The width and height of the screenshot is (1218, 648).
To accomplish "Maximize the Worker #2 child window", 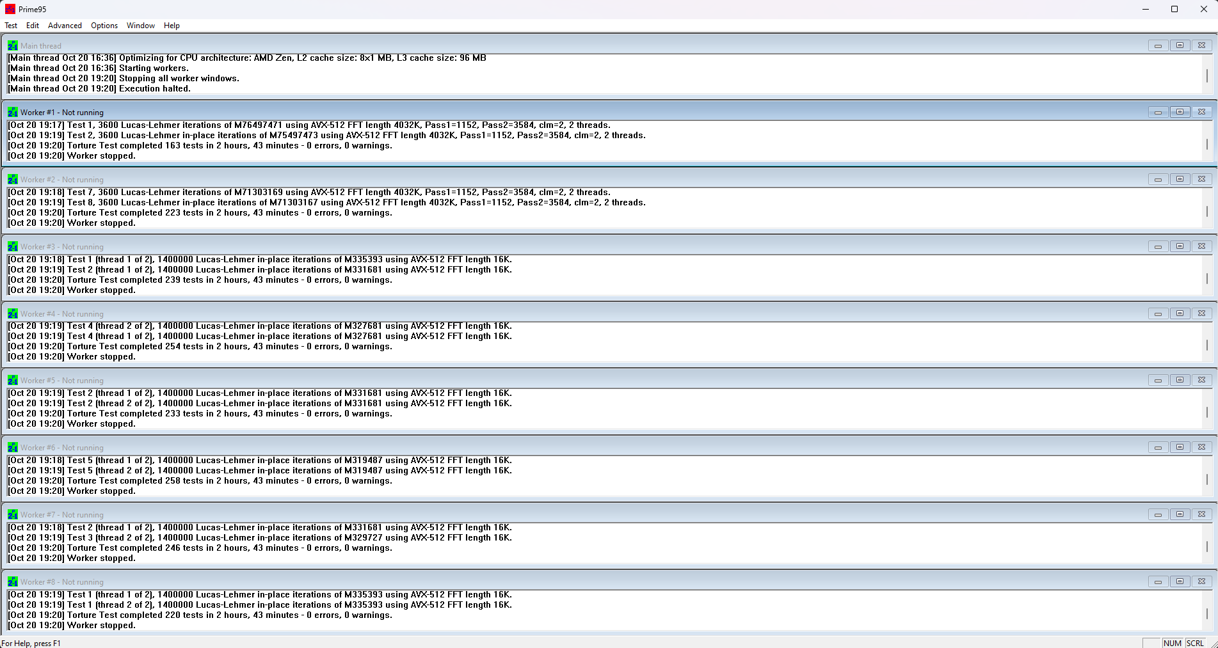I will pos(1180,179).
